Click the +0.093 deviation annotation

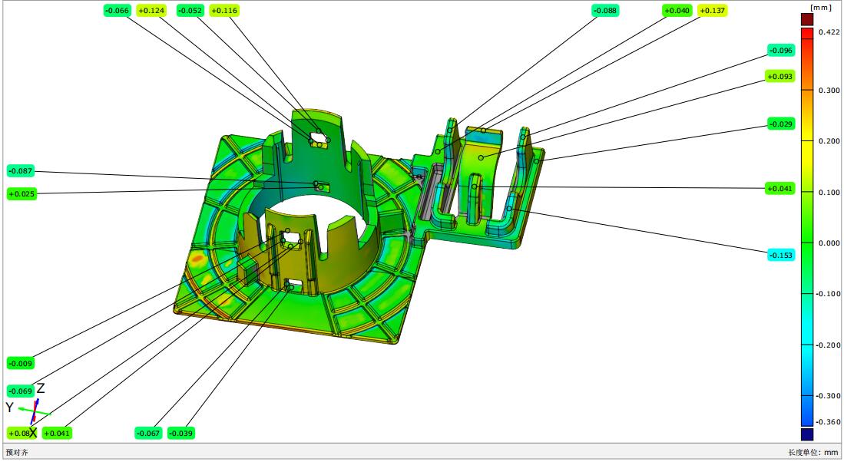coord(780,77)
